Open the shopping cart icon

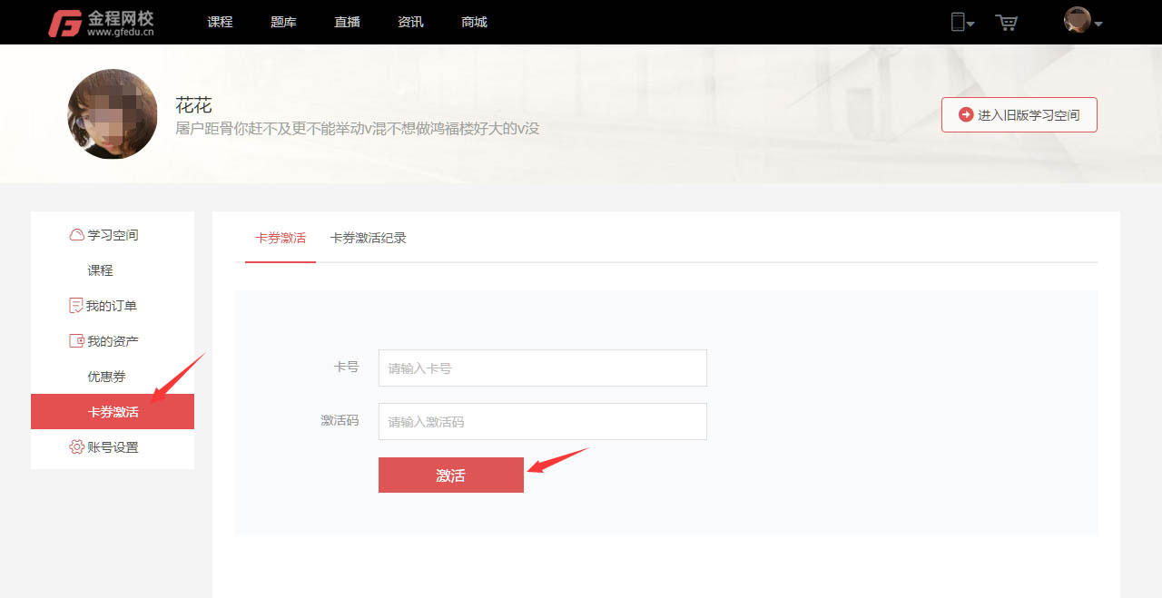[x=1006, y=23]
